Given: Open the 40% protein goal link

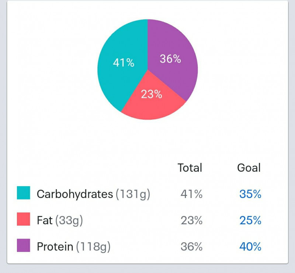Looking at the screenshot, I should coord(250,246).
